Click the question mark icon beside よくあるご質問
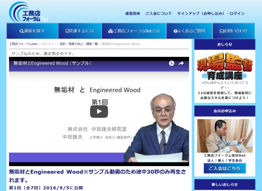This screenshot has width=262, height=191. click(x=176, y=31)
